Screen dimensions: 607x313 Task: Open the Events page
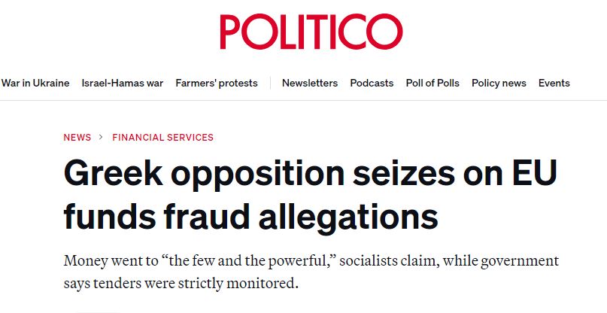point(554,84)
